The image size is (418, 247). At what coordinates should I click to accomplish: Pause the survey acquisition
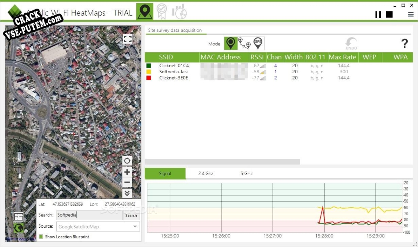pyautogui.click(x=378, y=15)
